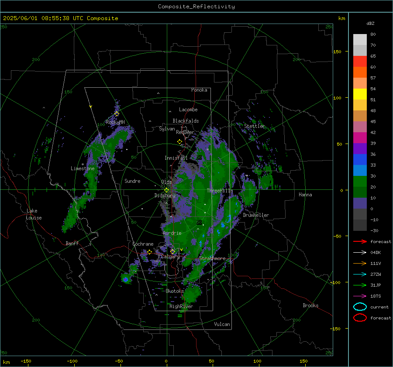
Task: Click the HighRiver town label
Action: click(x=181, y=306)
